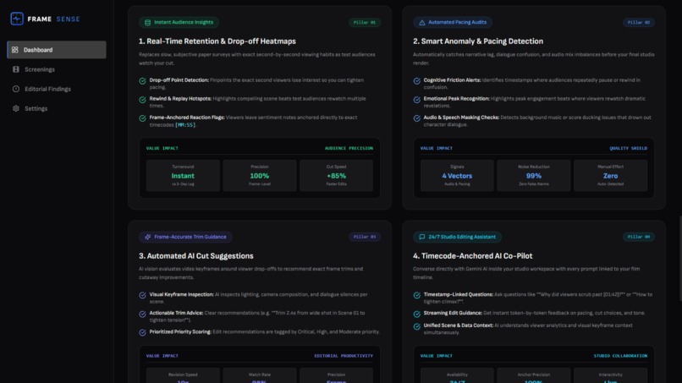The image size is (682, 383).
Task: Click the Pillar 02 tag
Action: point(639,22)
